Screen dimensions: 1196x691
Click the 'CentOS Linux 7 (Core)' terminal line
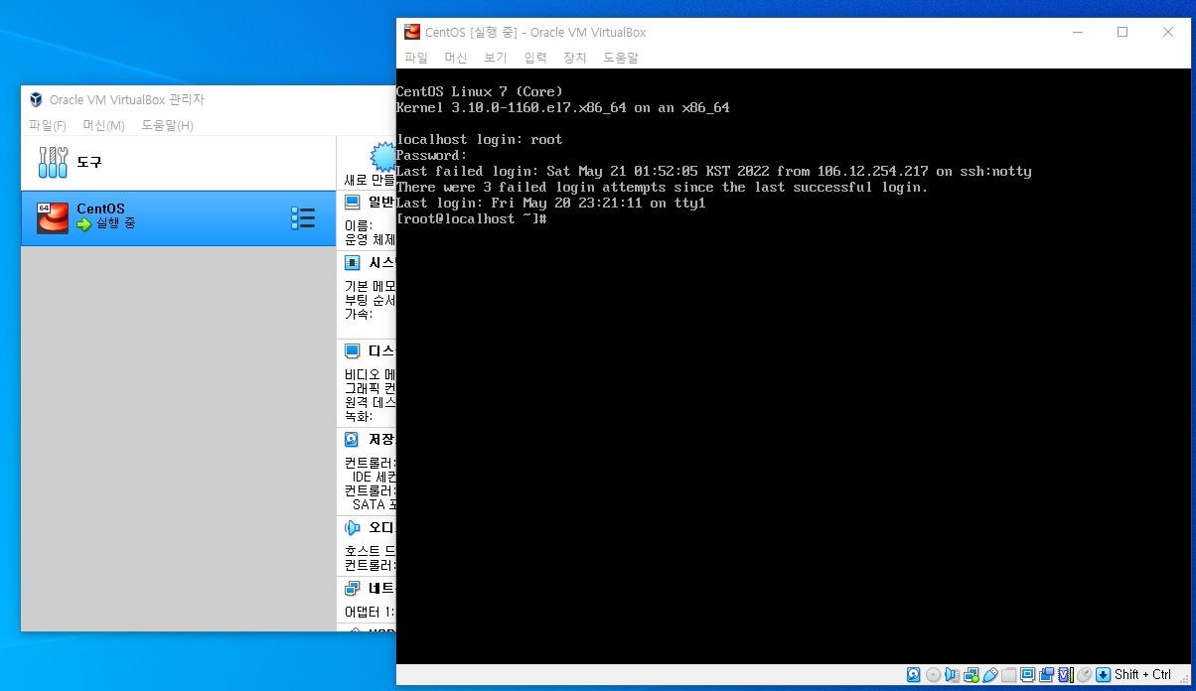[480, 91]
